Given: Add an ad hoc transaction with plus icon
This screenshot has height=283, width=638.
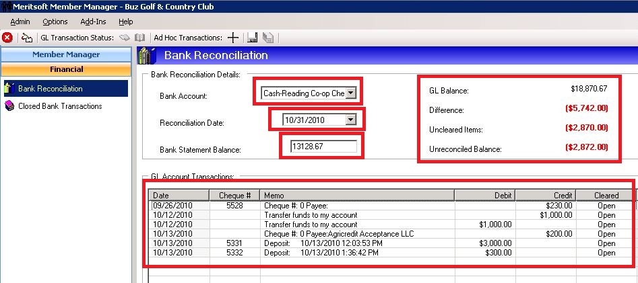Looking at the screenshot, I should pos(232,38).
